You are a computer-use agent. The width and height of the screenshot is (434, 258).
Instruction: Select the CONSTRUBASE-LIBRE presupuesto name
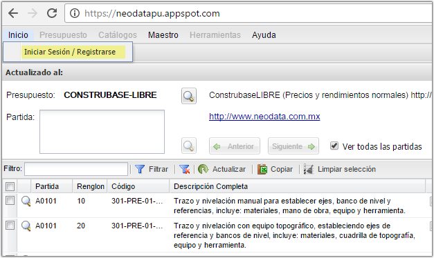click(110, 95)
